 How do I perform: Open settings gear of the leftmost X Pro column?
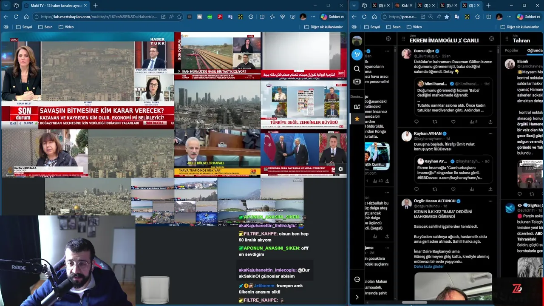point(388,39)
